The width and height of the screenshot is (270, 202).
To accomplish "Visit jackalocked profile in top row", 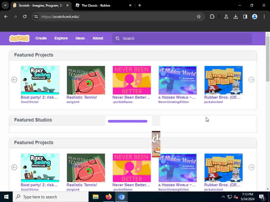I will pyautogui.click(x=214, y=102).
